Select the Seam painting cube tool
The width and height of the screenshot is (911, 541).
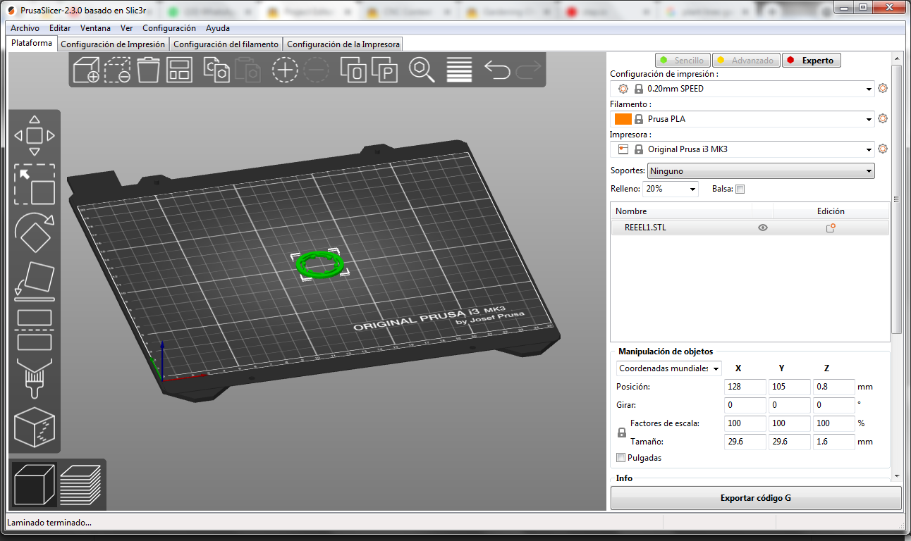coord(35,427)
